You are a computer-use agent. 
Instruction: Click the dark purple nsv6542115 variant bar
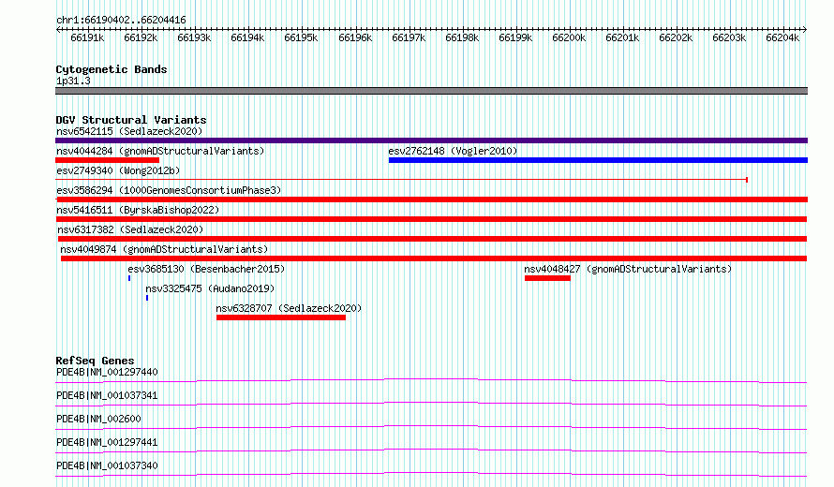[431, 140]
